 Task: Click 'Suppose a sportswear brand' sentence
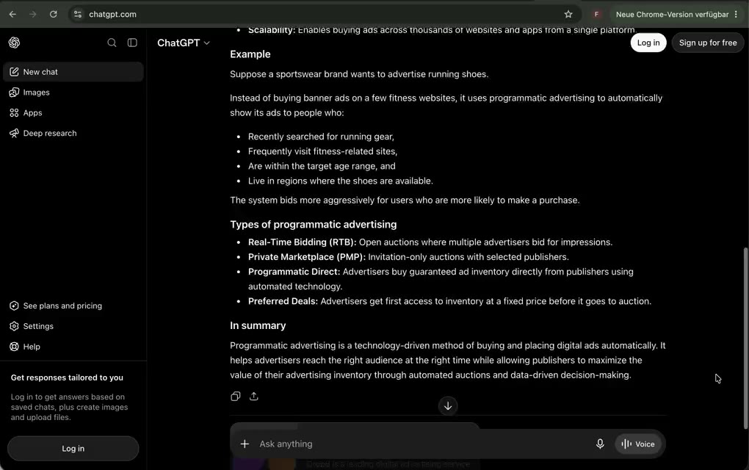point(359,74)
